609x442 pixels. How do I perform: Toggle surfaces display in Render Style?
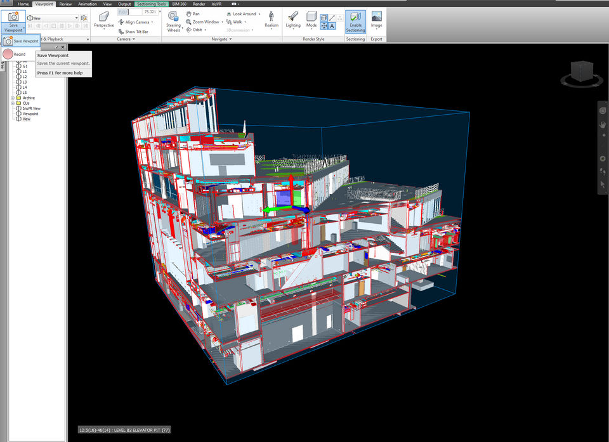click(x=324, y=18)
